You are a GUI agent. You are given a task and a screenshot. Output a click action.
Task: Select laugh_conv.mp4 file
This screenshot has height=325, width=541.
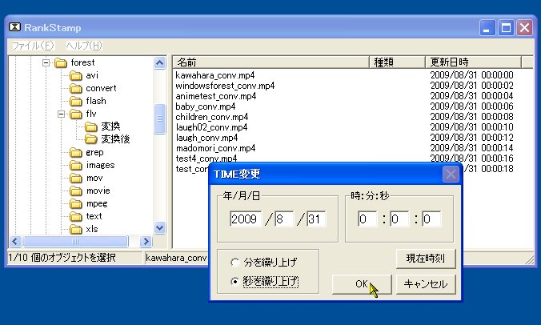click(206, 138)
